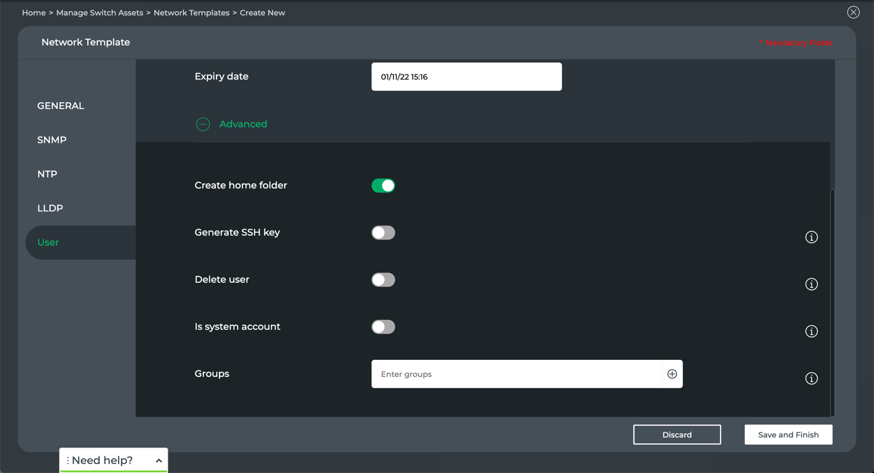Click the Expiry date field
874x473 pixels.
click(x=466, y=77)
